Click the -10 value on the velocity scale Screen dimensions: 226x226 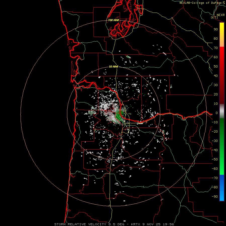pyautogui.click(x=215, y=122)
